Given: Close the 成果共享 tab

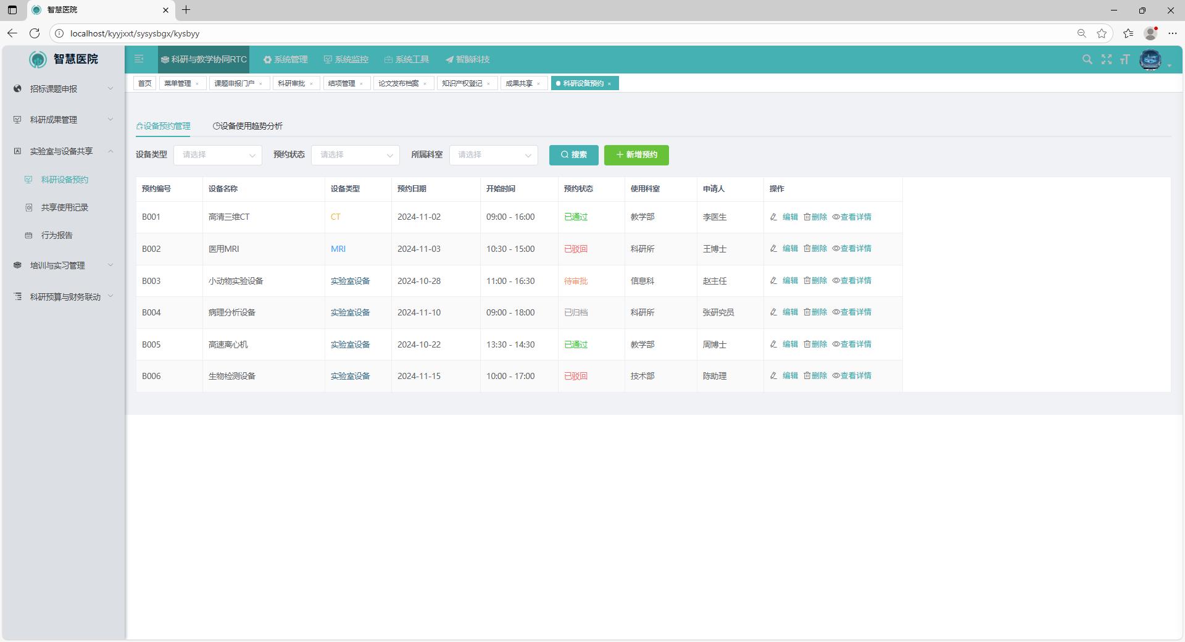Looking at the screenshot, I should [539, 84].
